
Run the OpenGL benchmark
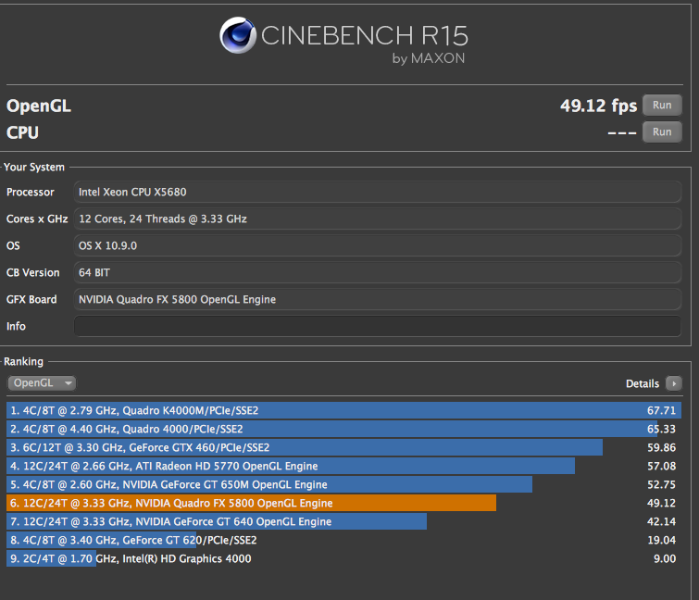pos(662,106)
